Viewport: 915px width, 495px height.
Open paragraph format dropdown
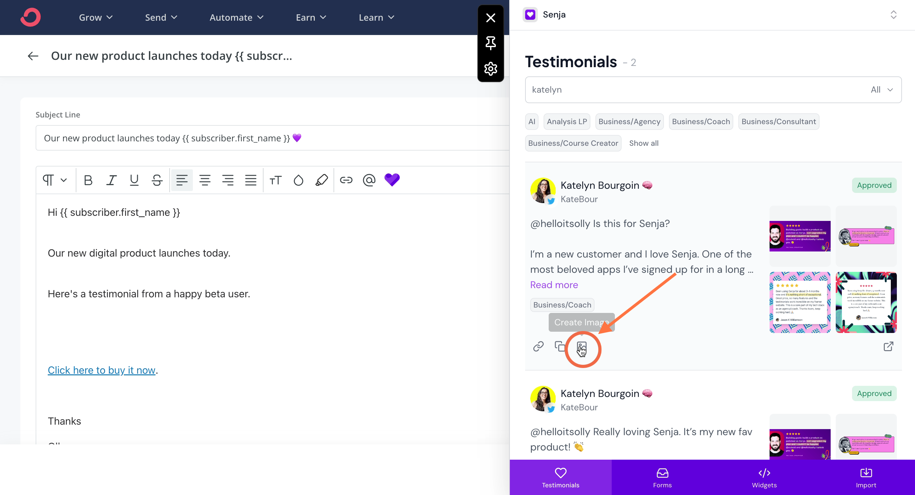click(x=55, y=180)
